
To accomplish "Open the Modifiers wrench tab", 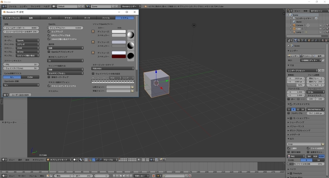I will pos(316,40).
